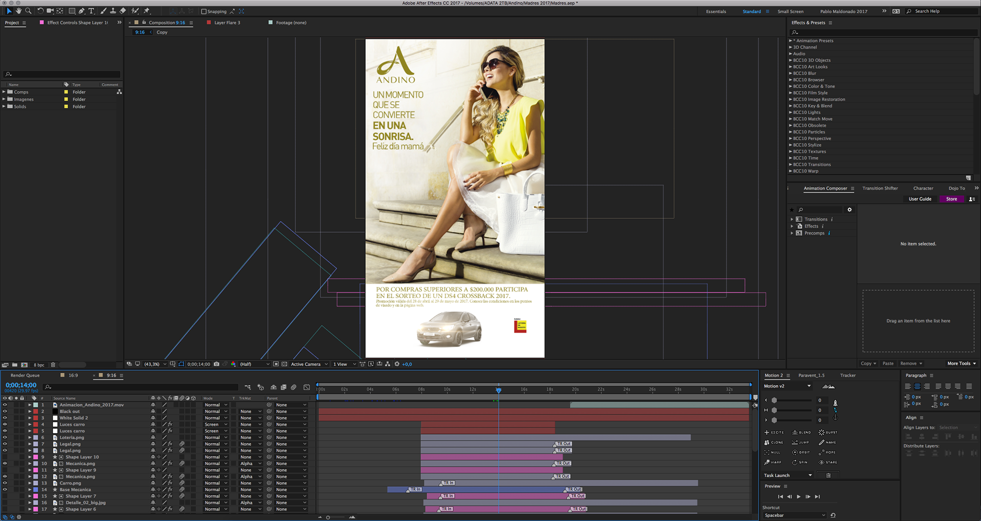Click the Motion 2 trash button
981x521 pixels.
pyautogui.click(x=828, y=475)
